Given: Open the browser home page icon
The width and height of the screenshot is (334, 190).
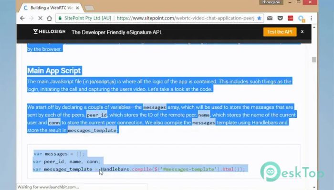Looking at the screenshot, I should tap(50, 18).
